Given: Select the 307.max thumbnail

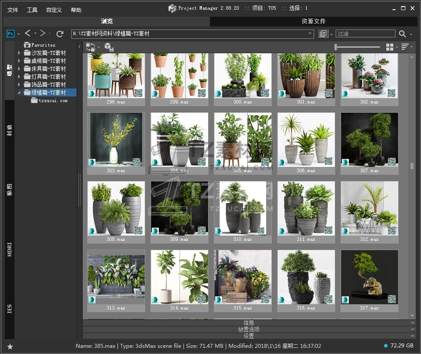Looking at the screenshot, I should (369, 140).
